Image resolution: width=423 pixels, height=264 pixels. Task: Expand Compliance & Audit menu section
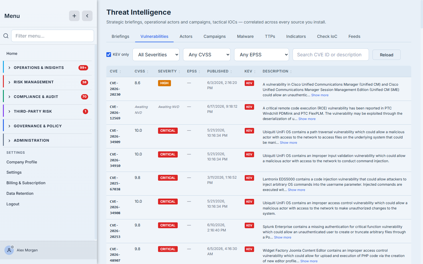click(x=47, y=97)
